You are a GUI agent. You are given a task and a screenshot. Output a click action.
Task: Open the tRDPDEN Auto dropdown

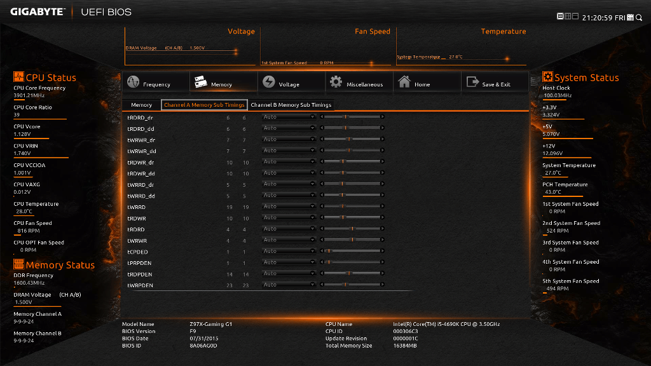[289, 274]
